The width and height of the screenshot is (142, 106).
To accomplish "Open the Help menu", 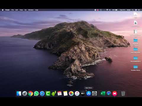I will point(37,10).
